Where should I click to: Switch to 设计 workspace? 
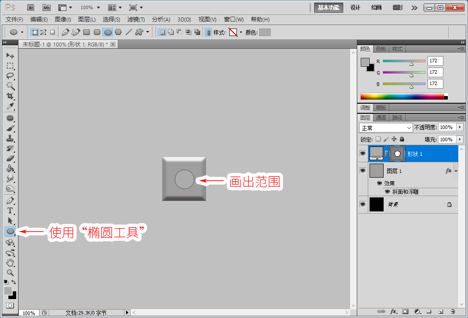(355, 8)
